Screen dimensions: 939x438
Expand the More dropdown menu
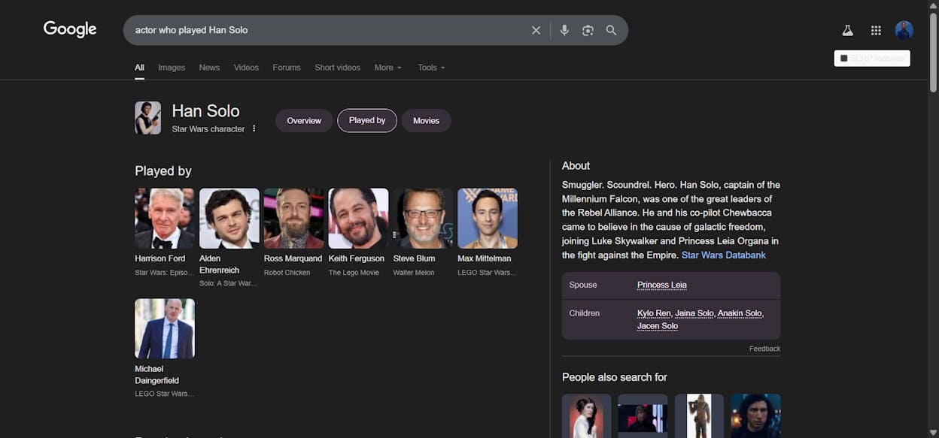coord(388,68)
